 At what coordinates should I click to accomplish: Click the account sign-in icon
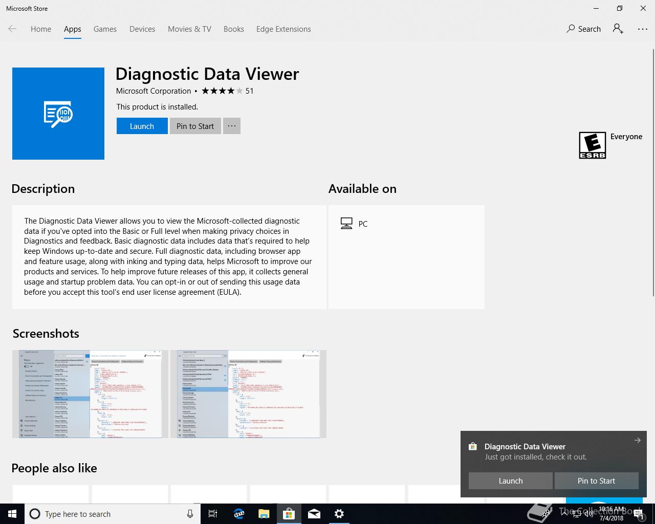pyautogui.click(x=618, y=29)
